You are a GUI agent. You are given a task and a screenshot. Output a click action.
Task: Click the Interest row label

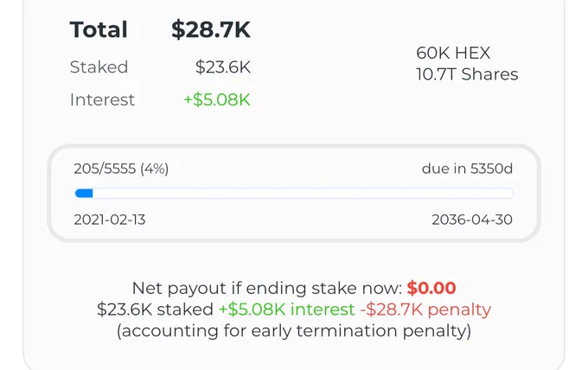(102, 99)
